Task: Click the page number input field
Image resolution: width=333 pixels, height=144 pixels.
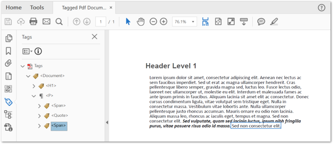Action: [101, 22]
